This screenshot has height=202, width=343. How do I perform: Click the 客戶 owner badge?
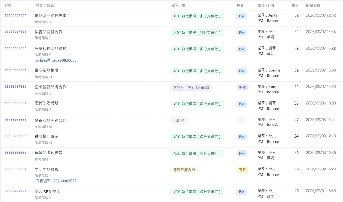242,170
